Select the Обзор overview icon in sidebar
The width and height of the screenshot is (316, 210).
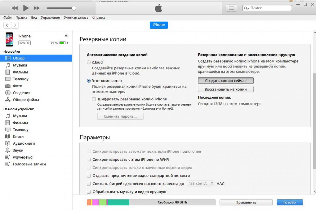8,58
